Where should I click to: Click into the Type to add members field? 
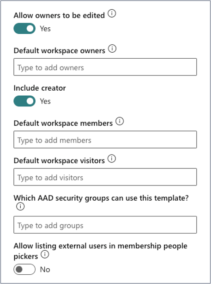(105, 140)
